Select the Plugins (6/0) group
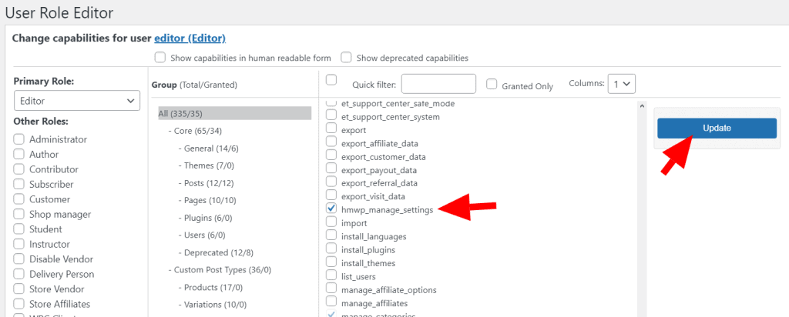This screenshot has width=789, height=317. pos(205,218)
